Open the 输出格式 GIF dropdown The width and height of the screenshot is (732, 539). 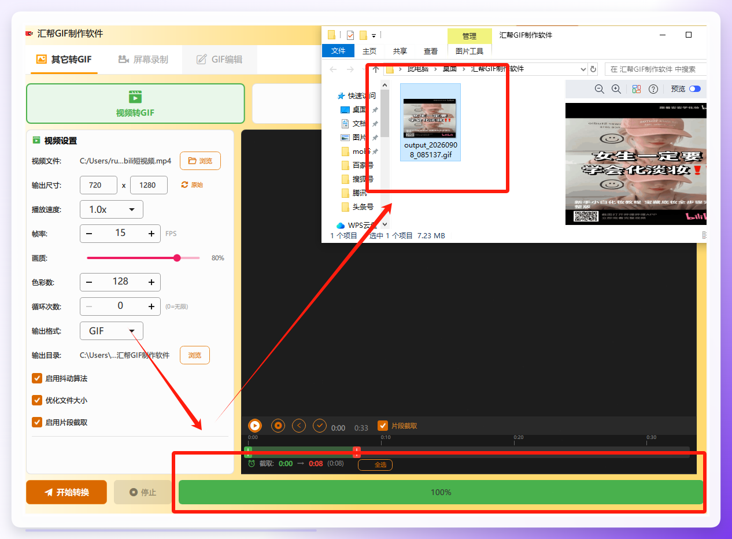point(112,331)
